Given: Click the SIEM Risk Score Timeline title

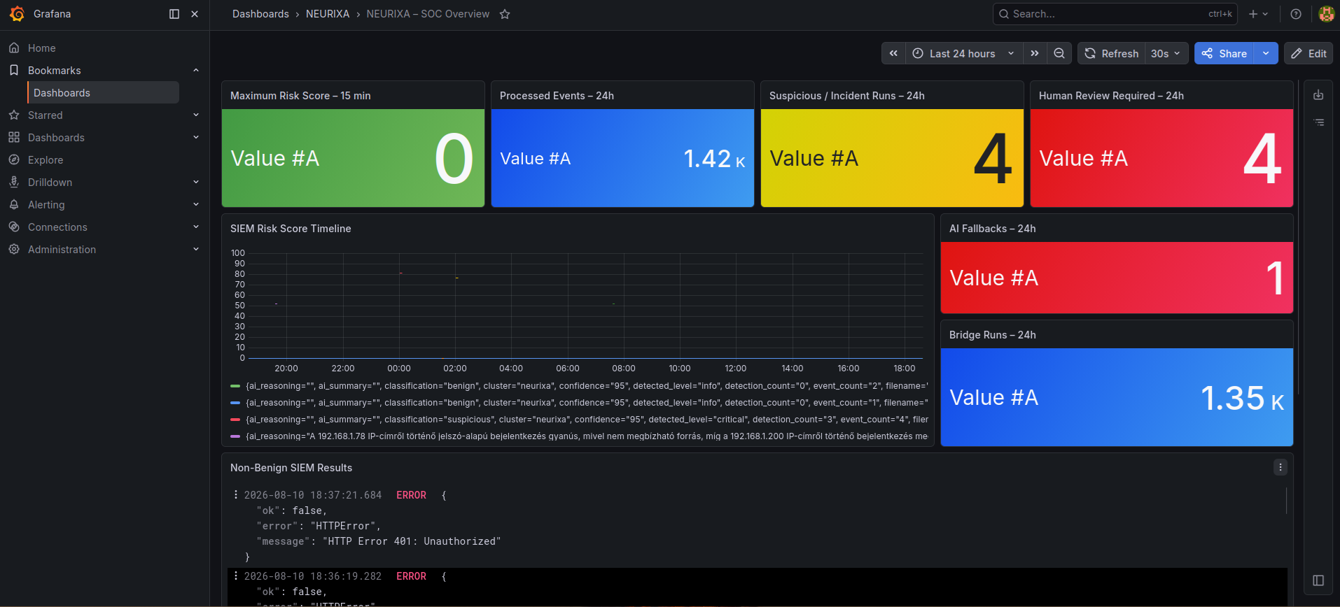Looking at the screenshot, I should (x=291, y=229).
